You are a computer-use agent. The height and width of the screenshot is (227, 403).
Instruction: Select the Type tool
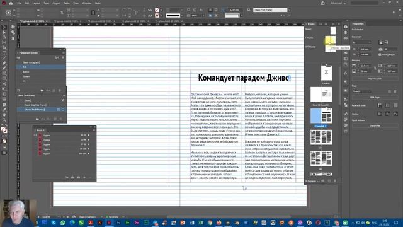click(4, 53)
